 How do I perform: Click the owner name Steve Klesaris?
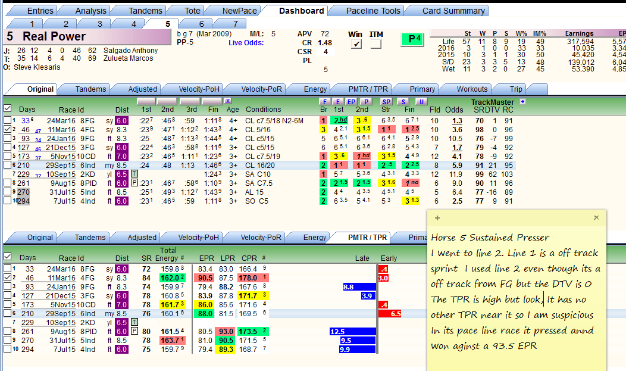coord(37,67)
